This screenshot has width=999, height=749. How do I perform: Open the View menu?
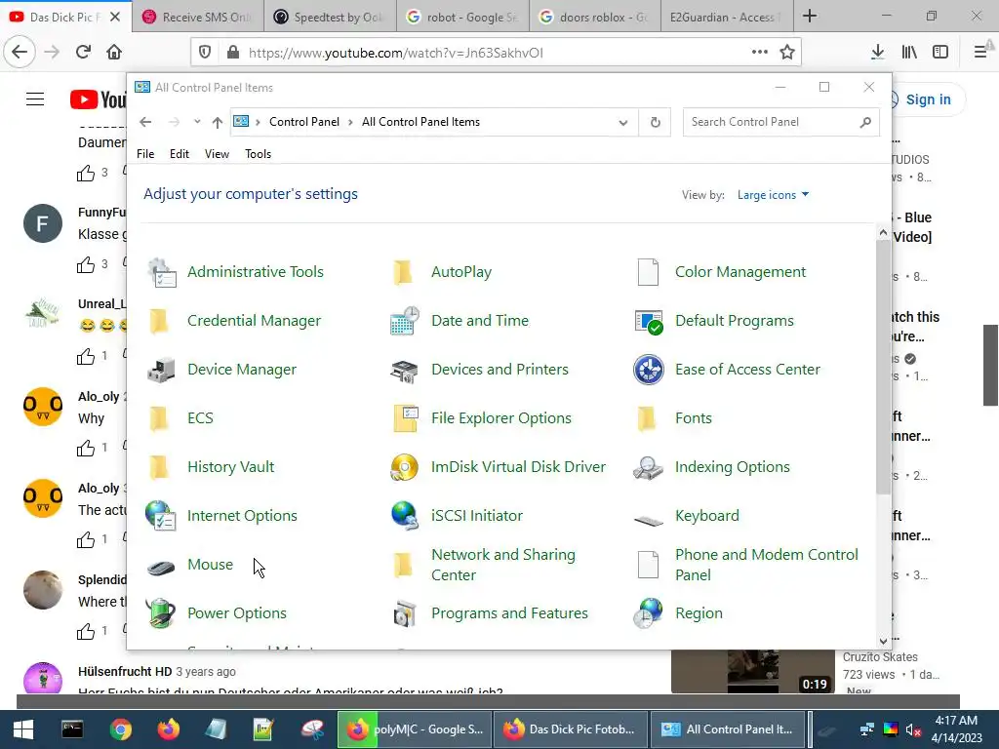[217, 154]
